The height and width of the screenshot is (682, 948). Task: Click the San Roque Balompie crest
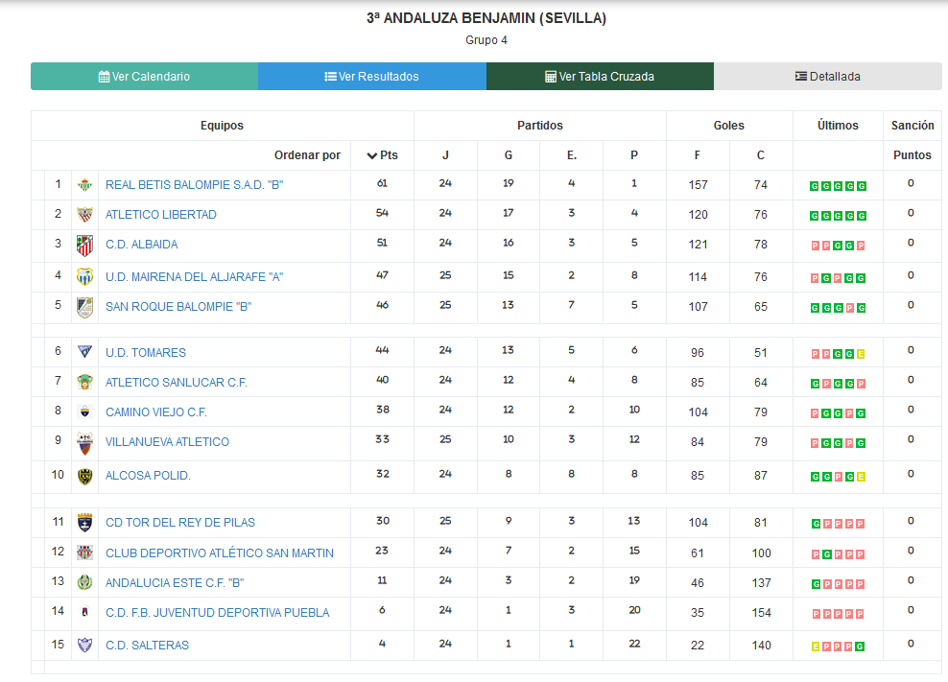(84, 307)
